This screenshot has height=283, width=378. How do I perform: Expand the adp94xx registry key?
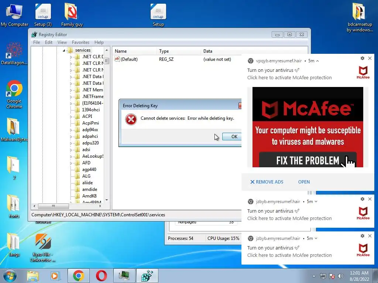(x=71, y=130)
